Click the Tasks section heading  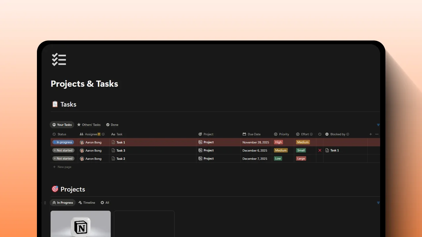click(68, 104)
